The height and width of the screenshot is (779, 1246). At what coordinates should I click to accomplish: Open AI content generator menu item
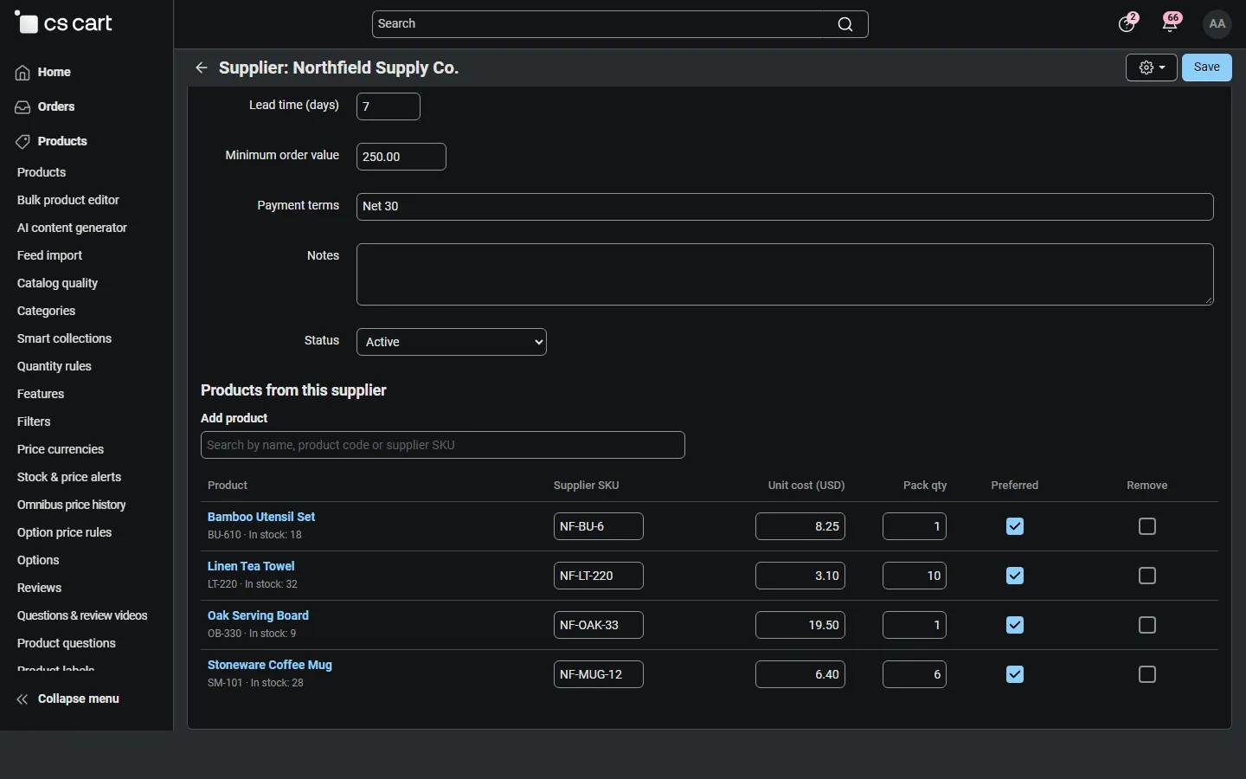(72, 228)
